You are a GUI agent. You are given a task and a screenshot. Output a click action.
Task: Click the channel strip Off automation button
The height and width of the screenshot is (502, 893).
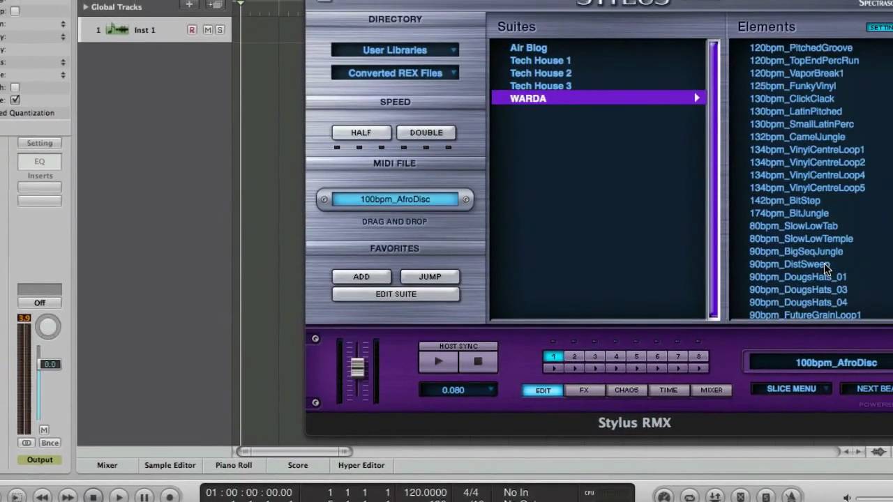(x=40, y=303)
